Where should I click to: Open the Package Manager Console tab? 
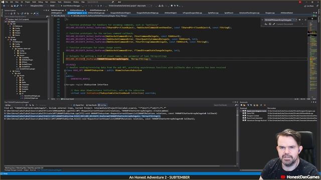(14, 170)
